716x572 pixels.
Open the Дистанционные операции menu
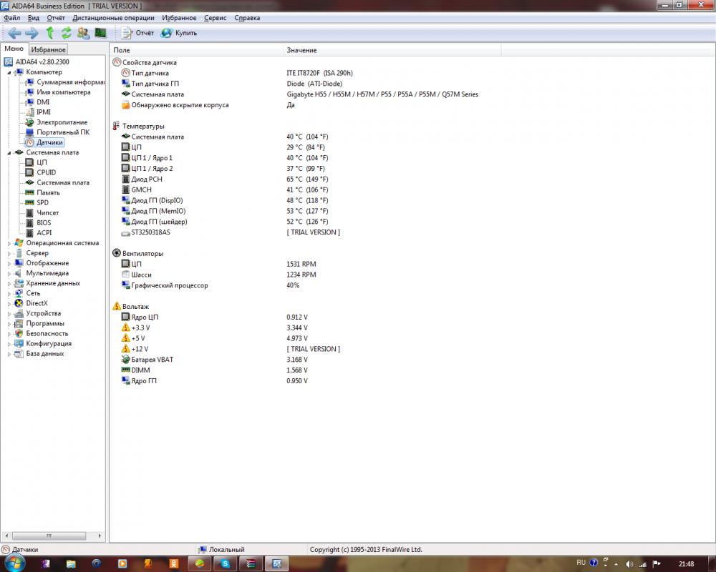pyautogui.click(x=113, y=18)
